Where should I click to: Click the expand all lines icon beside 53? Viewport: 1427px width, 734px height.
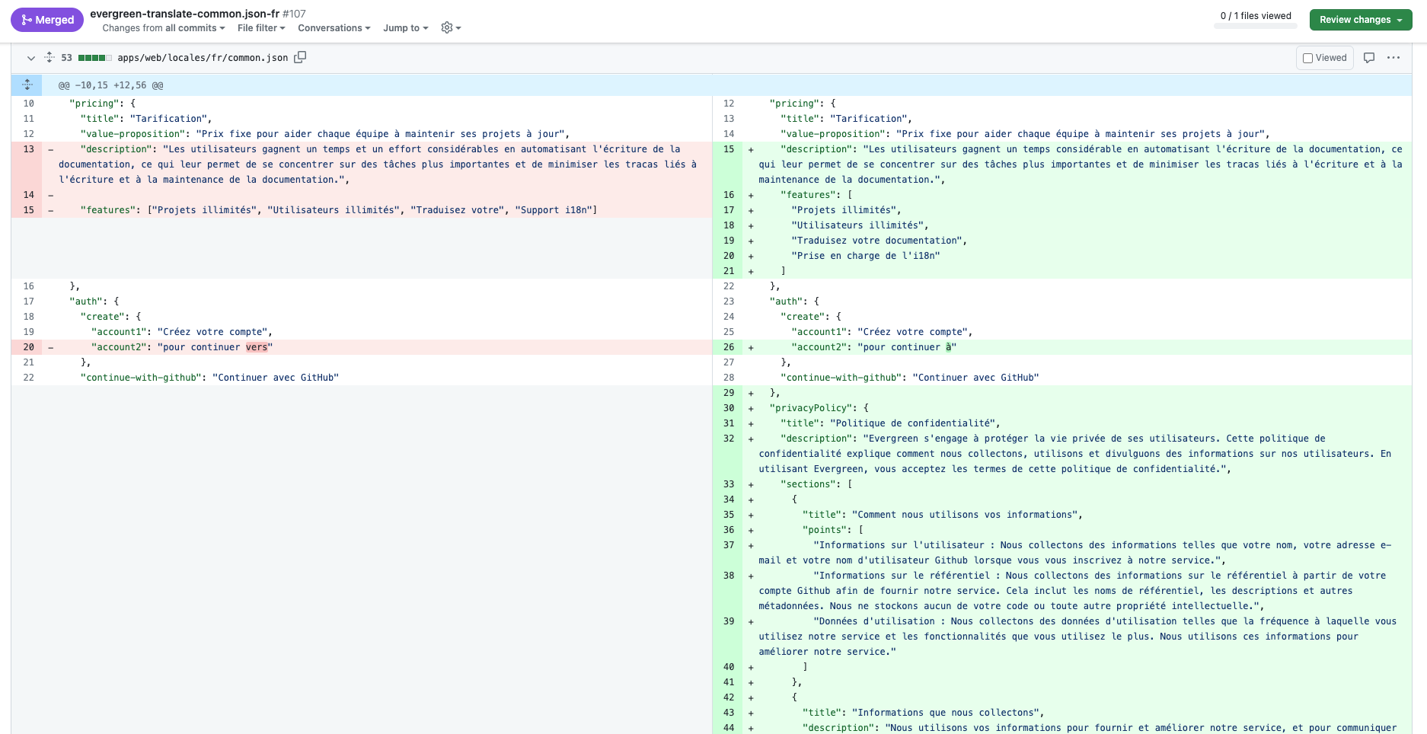(x=49, y=57)
